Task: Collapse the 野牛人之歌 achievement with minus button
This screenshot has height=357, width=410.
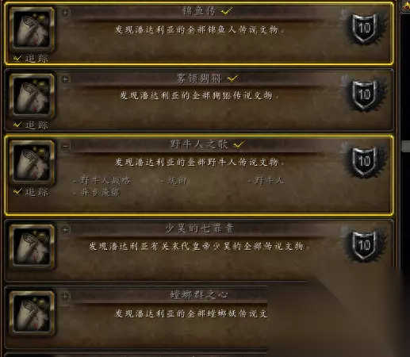Action: [x=65, y=146]
